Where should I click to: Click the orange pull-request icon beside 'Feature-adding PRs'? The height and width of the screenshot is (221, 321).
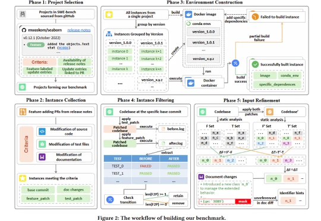pyautogui.click(x=23, y=112)
